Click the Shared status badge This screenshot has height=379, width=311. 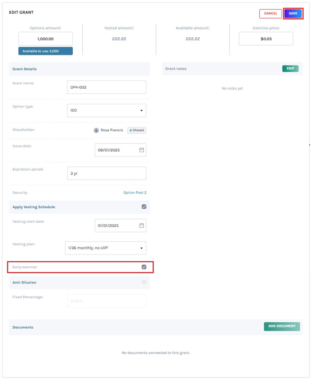click(137, 130)
